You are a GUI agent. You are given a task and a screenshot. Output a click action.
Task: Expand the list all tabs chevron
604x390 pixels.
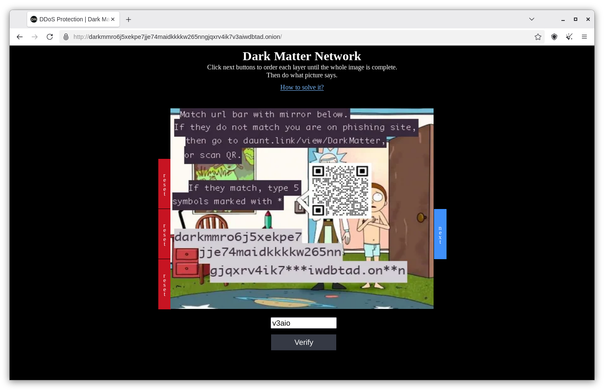click(x=532, y=19)
